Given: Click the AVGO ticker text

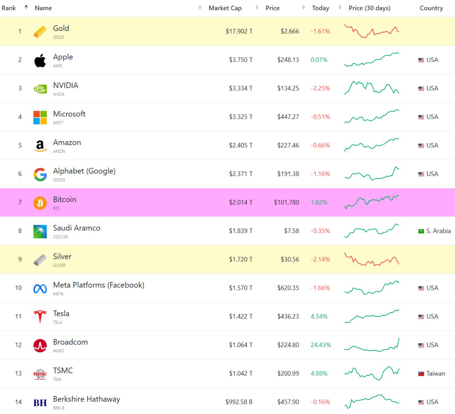Looking at the screenshot, I should (59, 351).
